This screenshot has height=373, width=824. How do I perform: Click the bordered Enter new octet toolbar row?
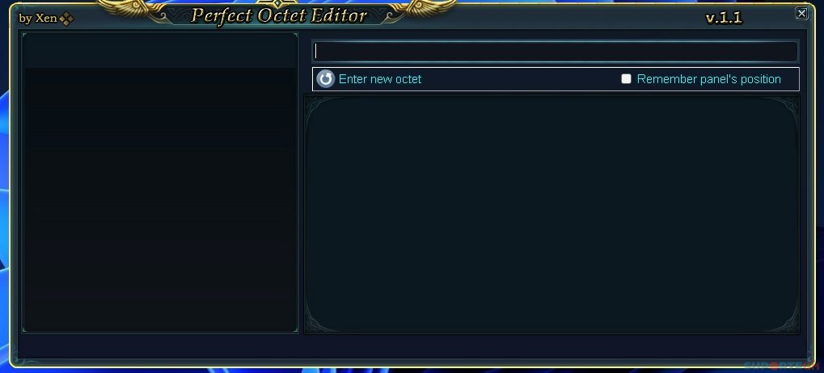(556, 79)
